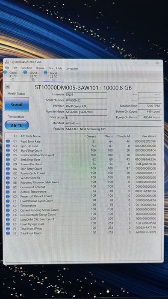
Task: Click the Serial Number field
Action: [86, 100]
